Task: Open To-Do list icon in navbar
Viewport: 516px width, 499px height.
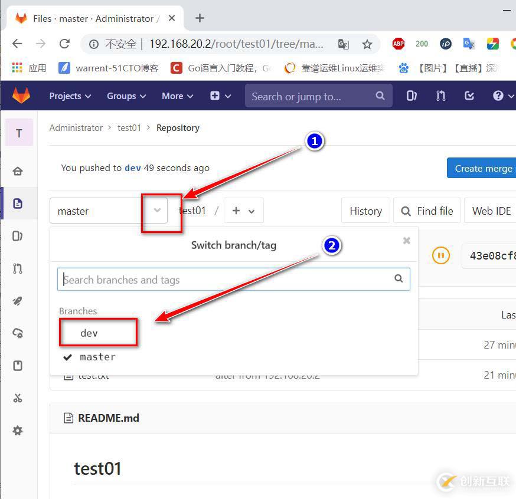Action: point(469,96)
